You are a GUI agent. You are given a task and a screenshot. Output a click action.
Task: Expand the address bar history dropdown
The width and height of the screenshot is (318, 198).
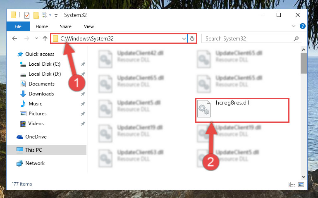click(x=184, y=38)
